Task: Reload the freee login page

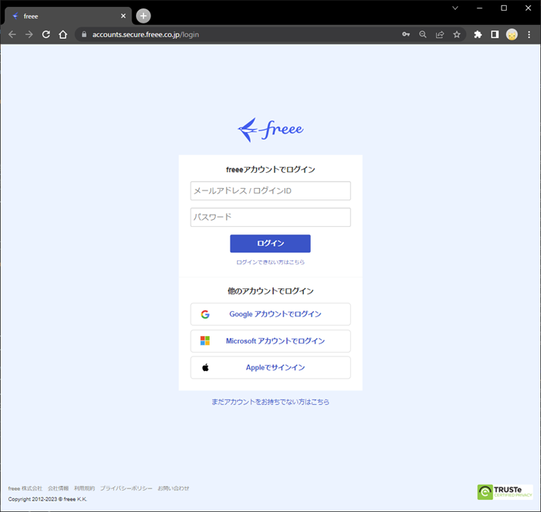Action: pyautogui.click(x=46, y=34)
